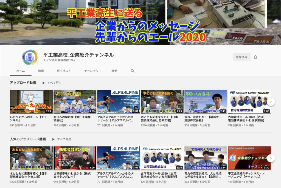Open title 電力の安定供給で、人と地域の元気を支えます
Screen dimensions: 281x188
tap(203, 175)
